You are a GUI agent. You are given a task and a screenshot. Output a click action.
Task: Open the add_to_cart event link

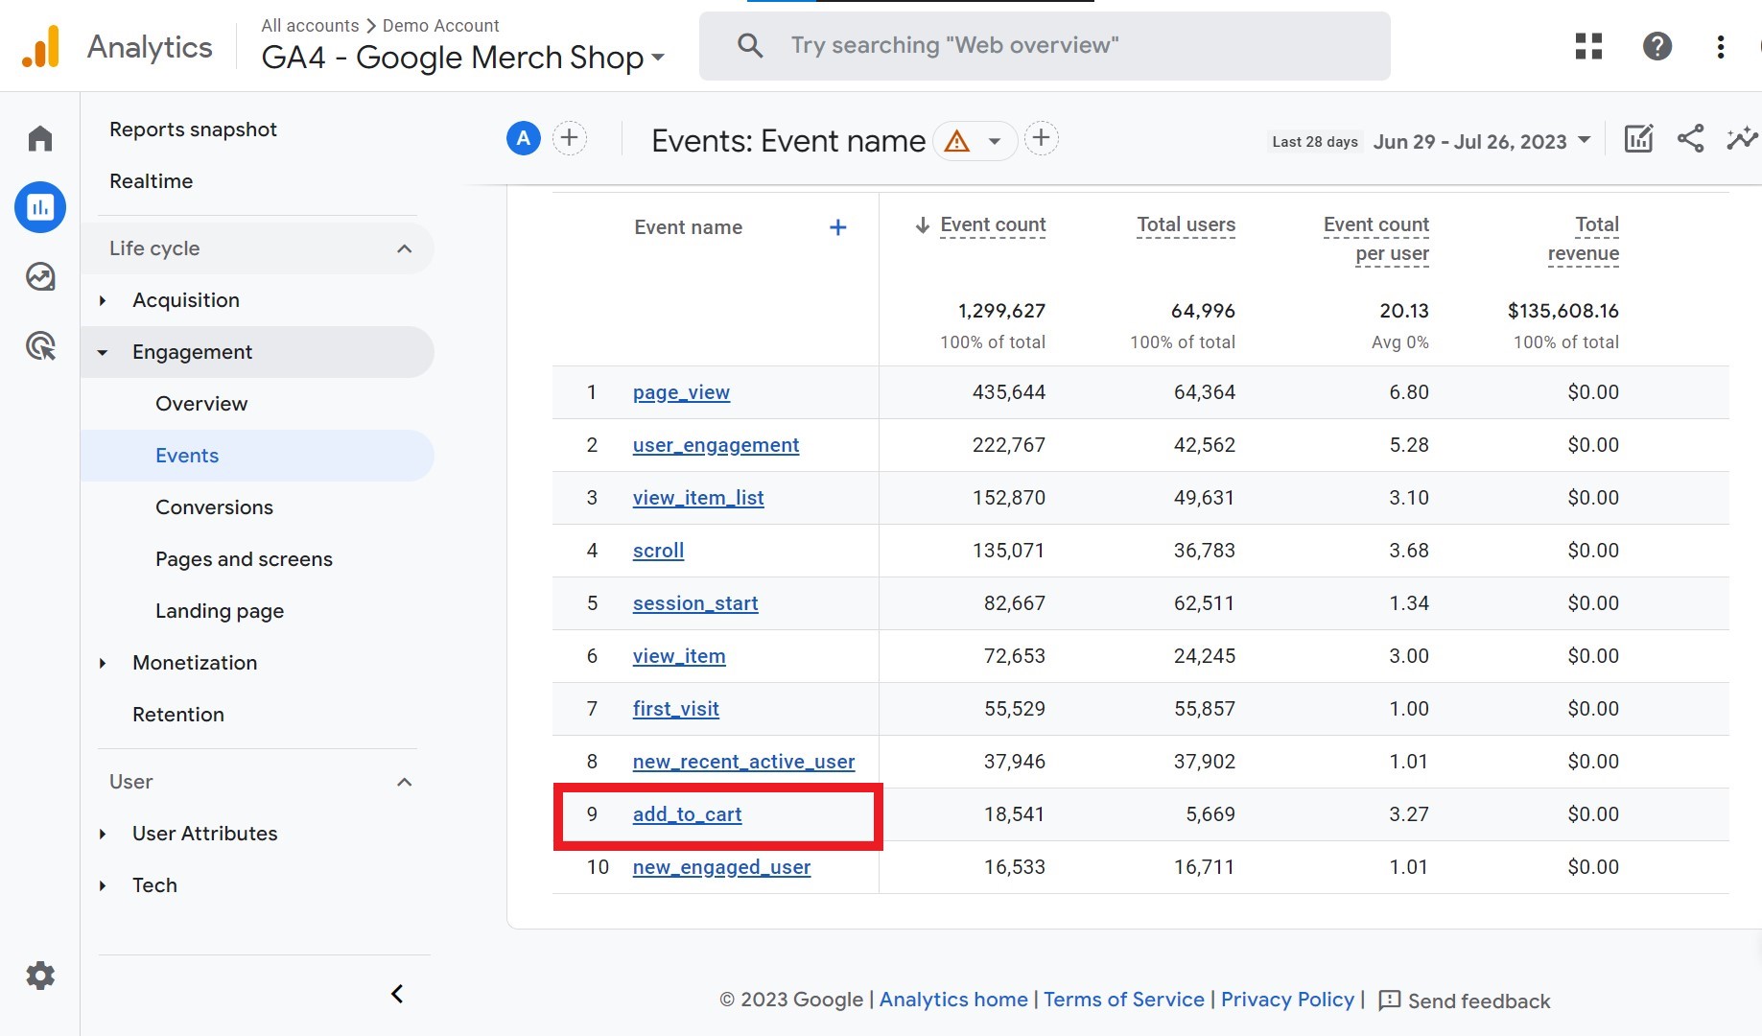687,814
